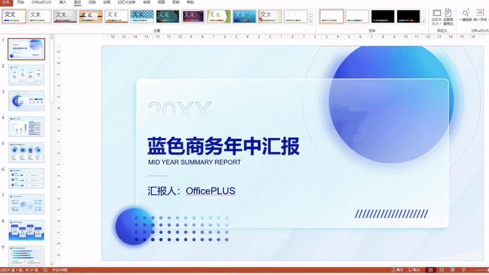The width and height of the screenshot is (489, 275).
Task: Open 批注 (Comments) from status bar
Action: click(x=414, y=270)
